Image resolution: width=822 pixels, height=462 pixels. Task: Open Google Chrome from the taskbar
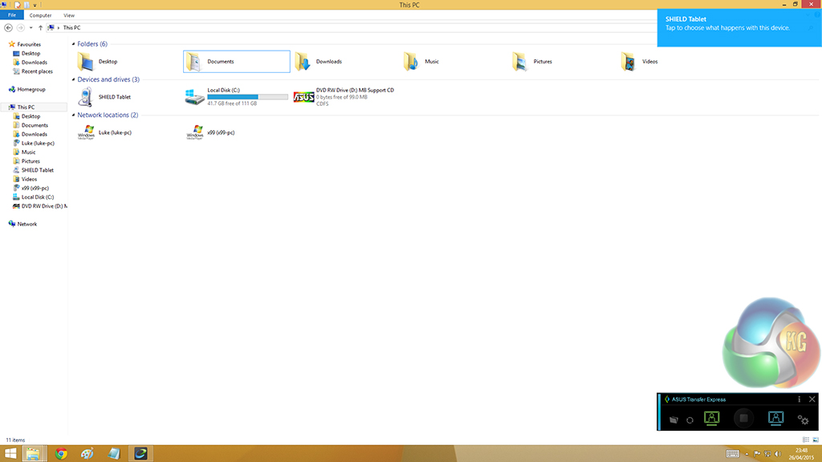61,454
